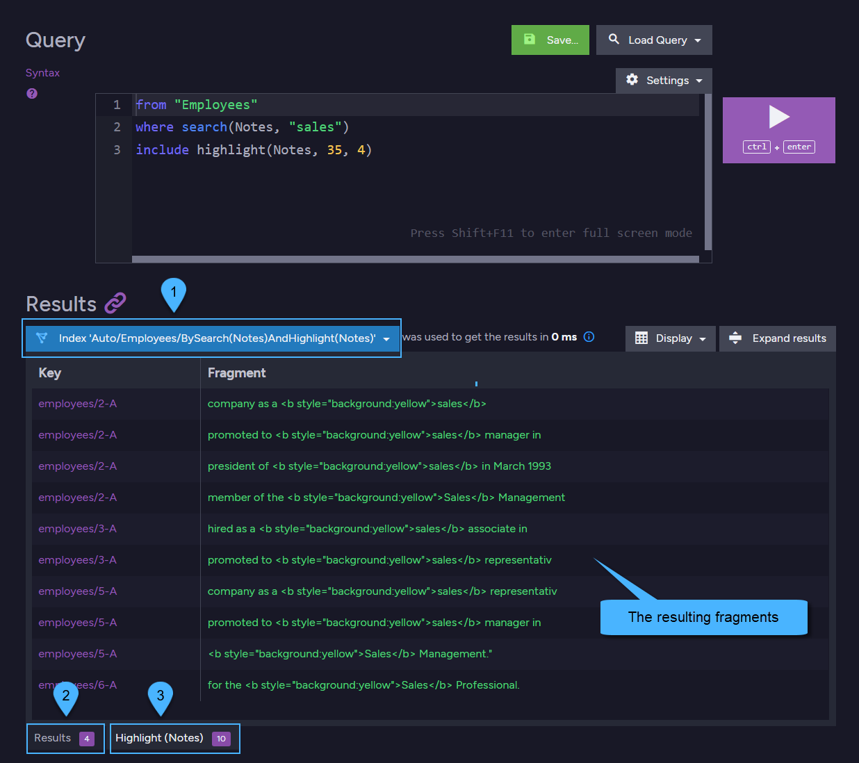Image resolution: width=859 pixels, height=763 pixels.
Task: Click Expand results button
Action: pyautogui.click(x=778, y=338)
